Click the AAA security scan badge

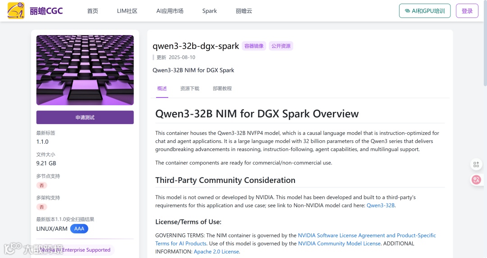79,229
